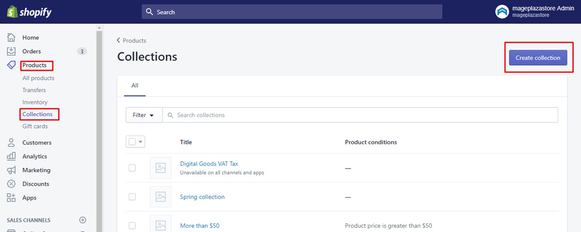This screenshot has height=232, width=581.
Task: Open Gift cards submenu item
Action: coord(35,126)
